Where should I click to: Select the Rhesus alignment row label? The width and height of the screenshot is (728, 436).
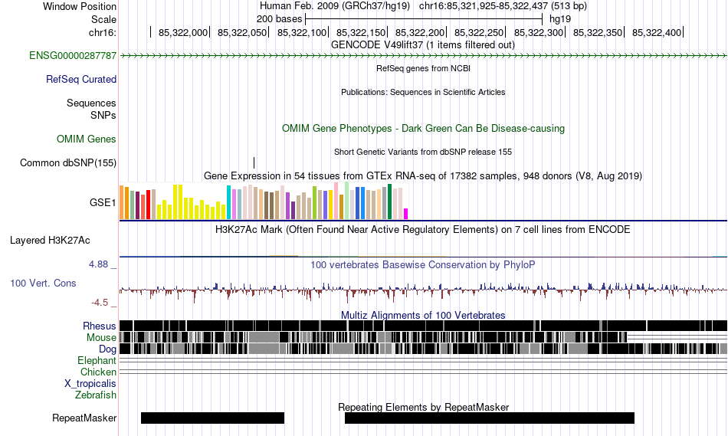click(100, 326)
